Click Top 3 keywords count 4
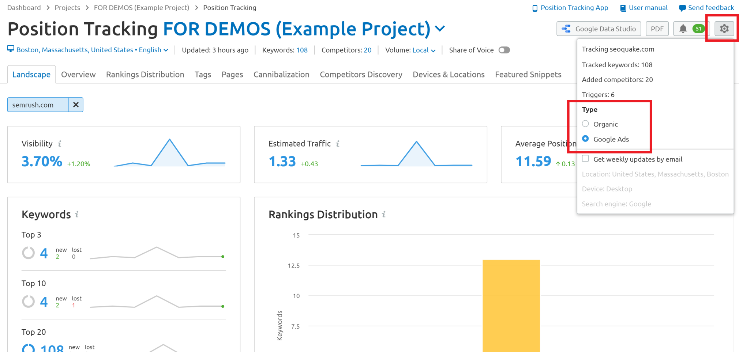The image size is (739, 352). click(x=44, y=253)
